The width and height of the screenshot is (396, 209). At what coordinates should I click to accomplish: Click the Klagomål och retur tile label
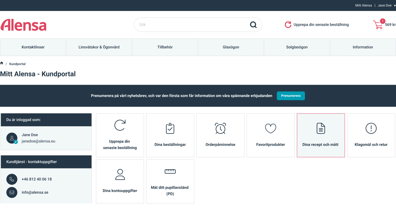tap(371, 145)
